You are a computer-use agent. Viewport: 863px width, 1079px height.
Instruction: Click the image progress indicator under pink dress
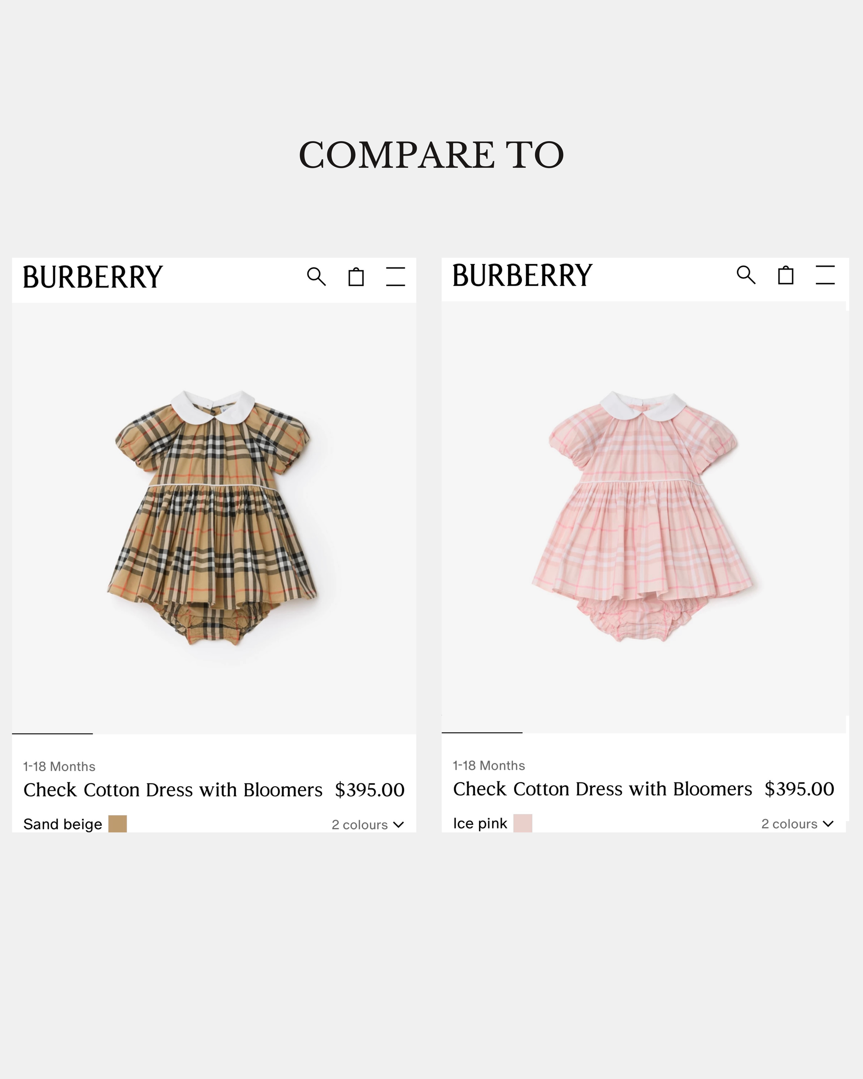tap(482, 732)
